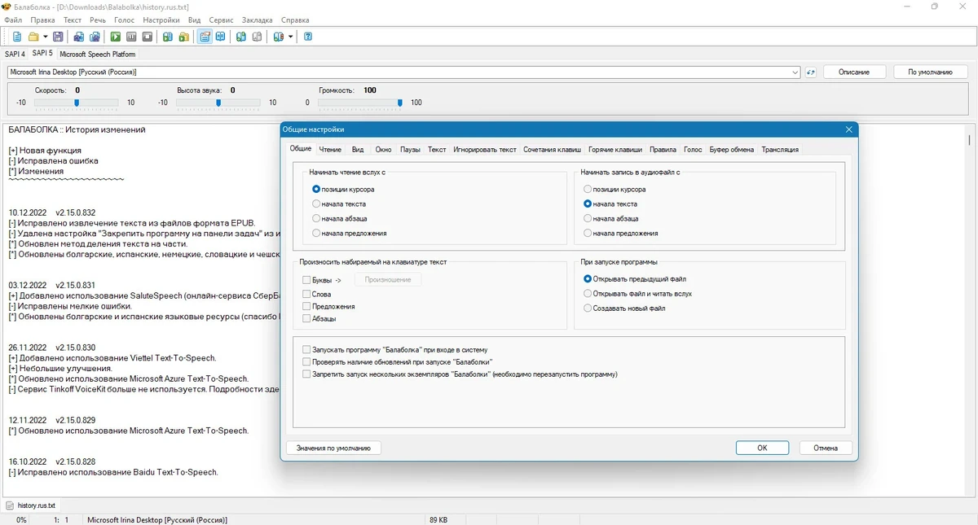Save file using the floppy disk icon
The image size is (978, 525).
point(59,37)
